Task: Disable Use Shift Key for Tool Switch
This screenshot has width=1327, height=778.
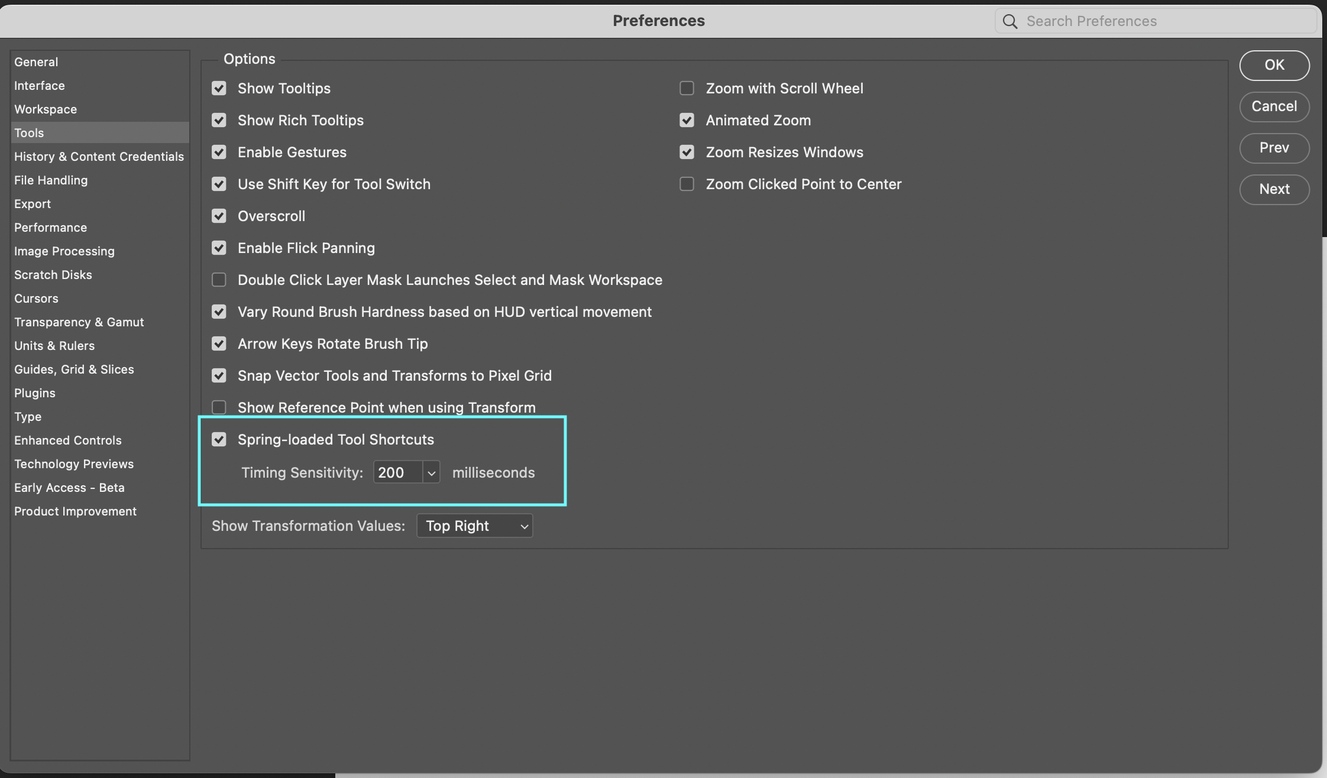Action: click(219, 184)
